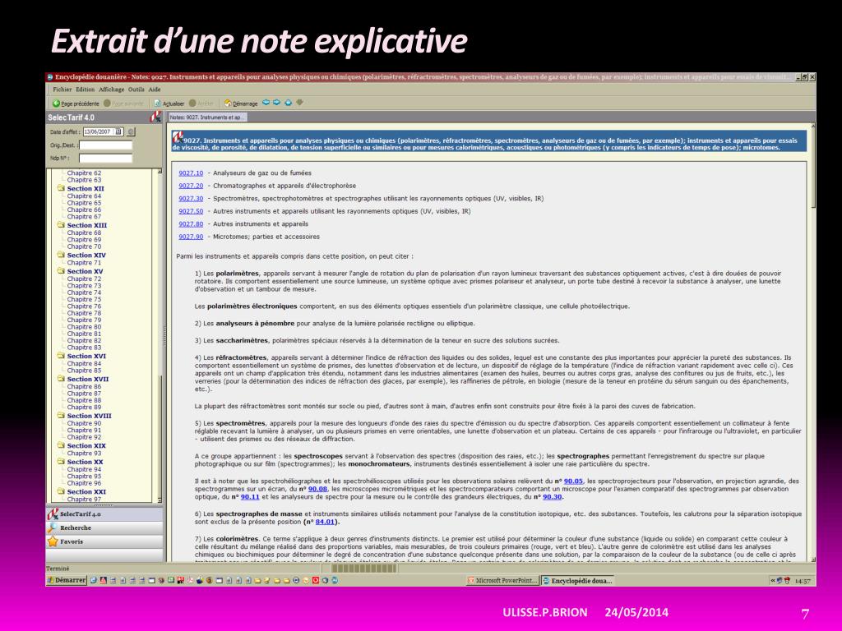Click the Date d'effet input field
The width and height of the screenshot is (842, 631).
click(x=99, y=131)
